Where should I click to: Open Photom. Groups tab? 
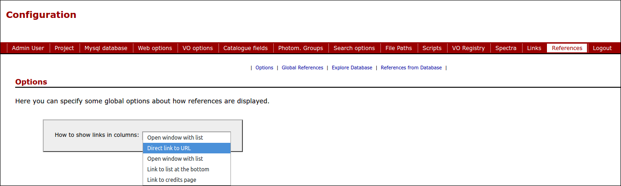point(301,48)
